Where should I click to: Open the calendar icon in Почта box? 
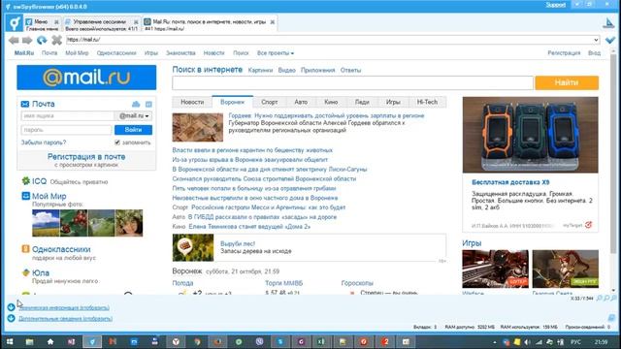(148, 104)
